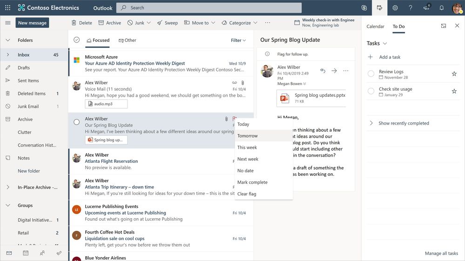Toggle the My Day To Do icon
Screen dimensions: 465x261
point(380,8)
